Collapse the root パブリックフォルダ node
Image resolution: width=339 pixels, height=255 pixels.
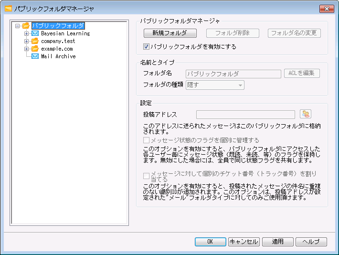pos(18,26)
